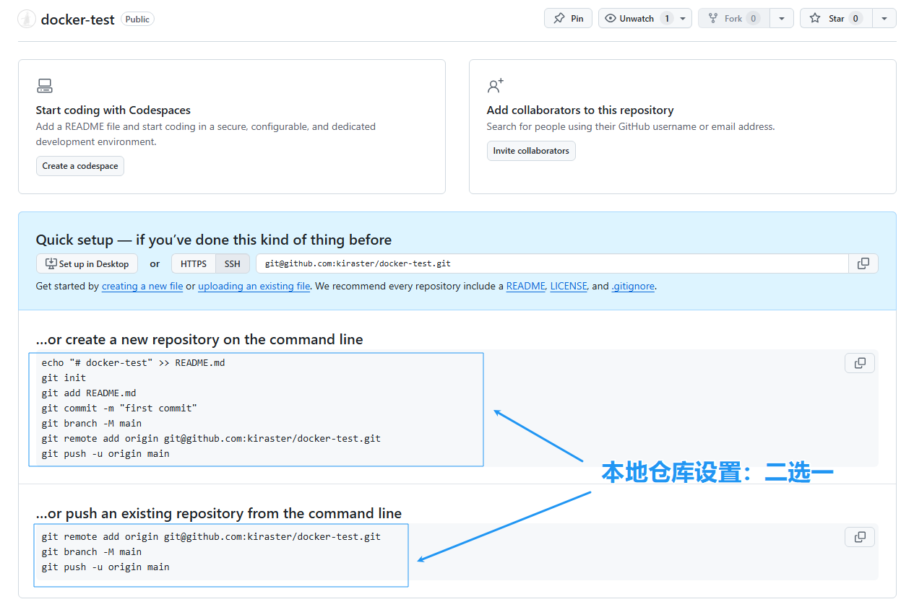
Task: Click the repository owner avatar icon
Action: coord(27,19)
